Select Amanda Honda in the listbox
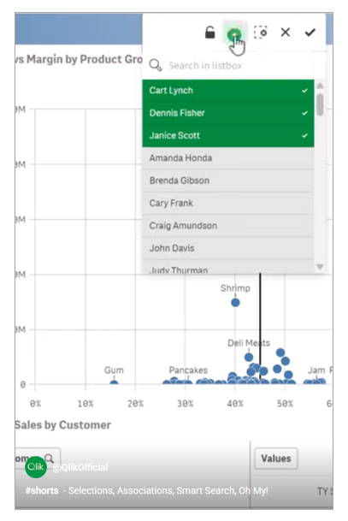The image size is (348, 521). coord(228,158)
